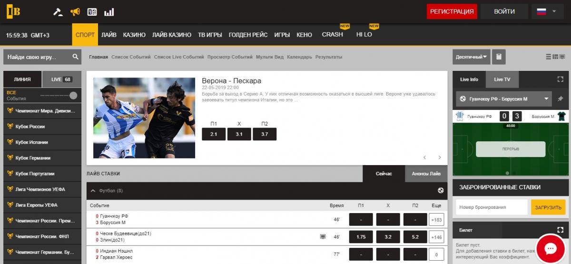Expand the bet slip panel icon
The image size is (571, 264).
click(x=560, y=230)
